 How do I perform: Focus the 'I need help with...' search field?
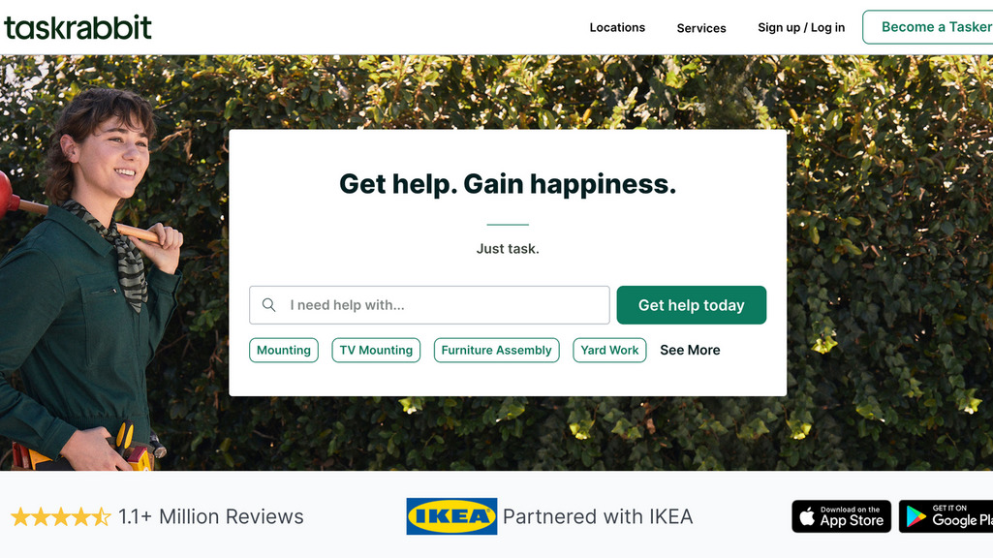pos(429,305)
